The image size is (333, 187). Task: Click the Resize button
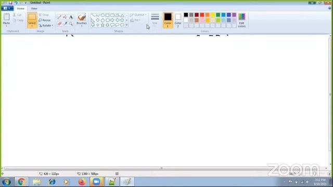click(44, 20)
